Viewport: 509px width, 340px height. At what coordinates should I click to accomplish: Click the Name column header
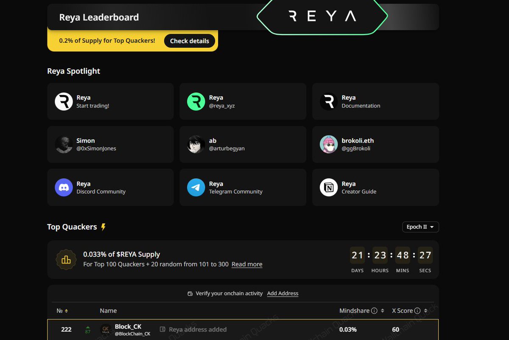[x=108, y=311]
